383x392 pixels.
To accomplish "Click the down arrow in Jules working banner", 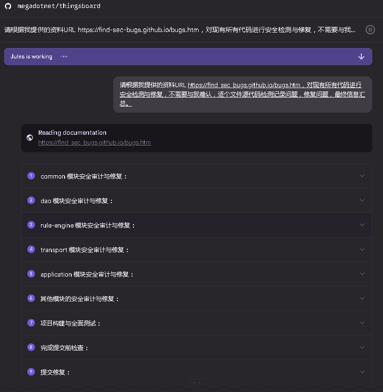I will [x=361, y=57].
